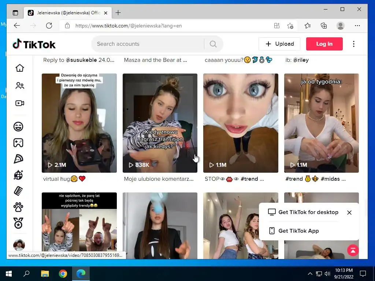Close the Jeleniewska TikTok tab
The image size is (375, 281).
pyautogui.click(x=106, y=13)
